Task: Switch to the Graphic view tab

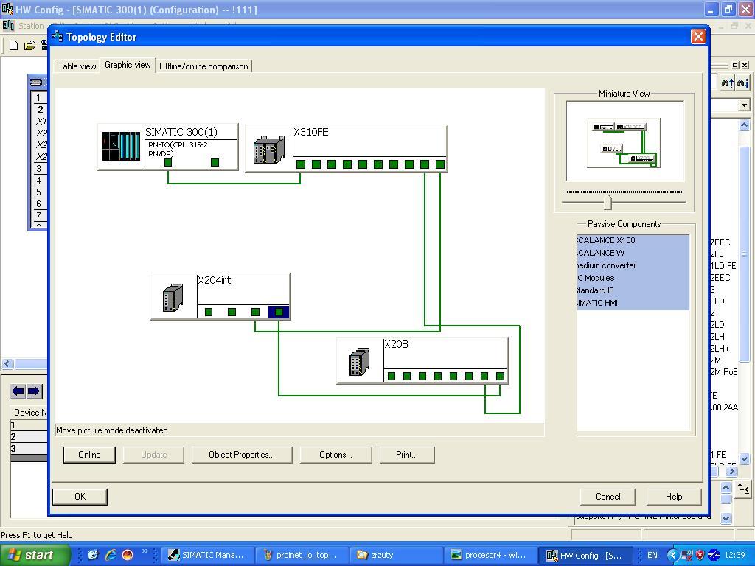Action: [128, 65]
